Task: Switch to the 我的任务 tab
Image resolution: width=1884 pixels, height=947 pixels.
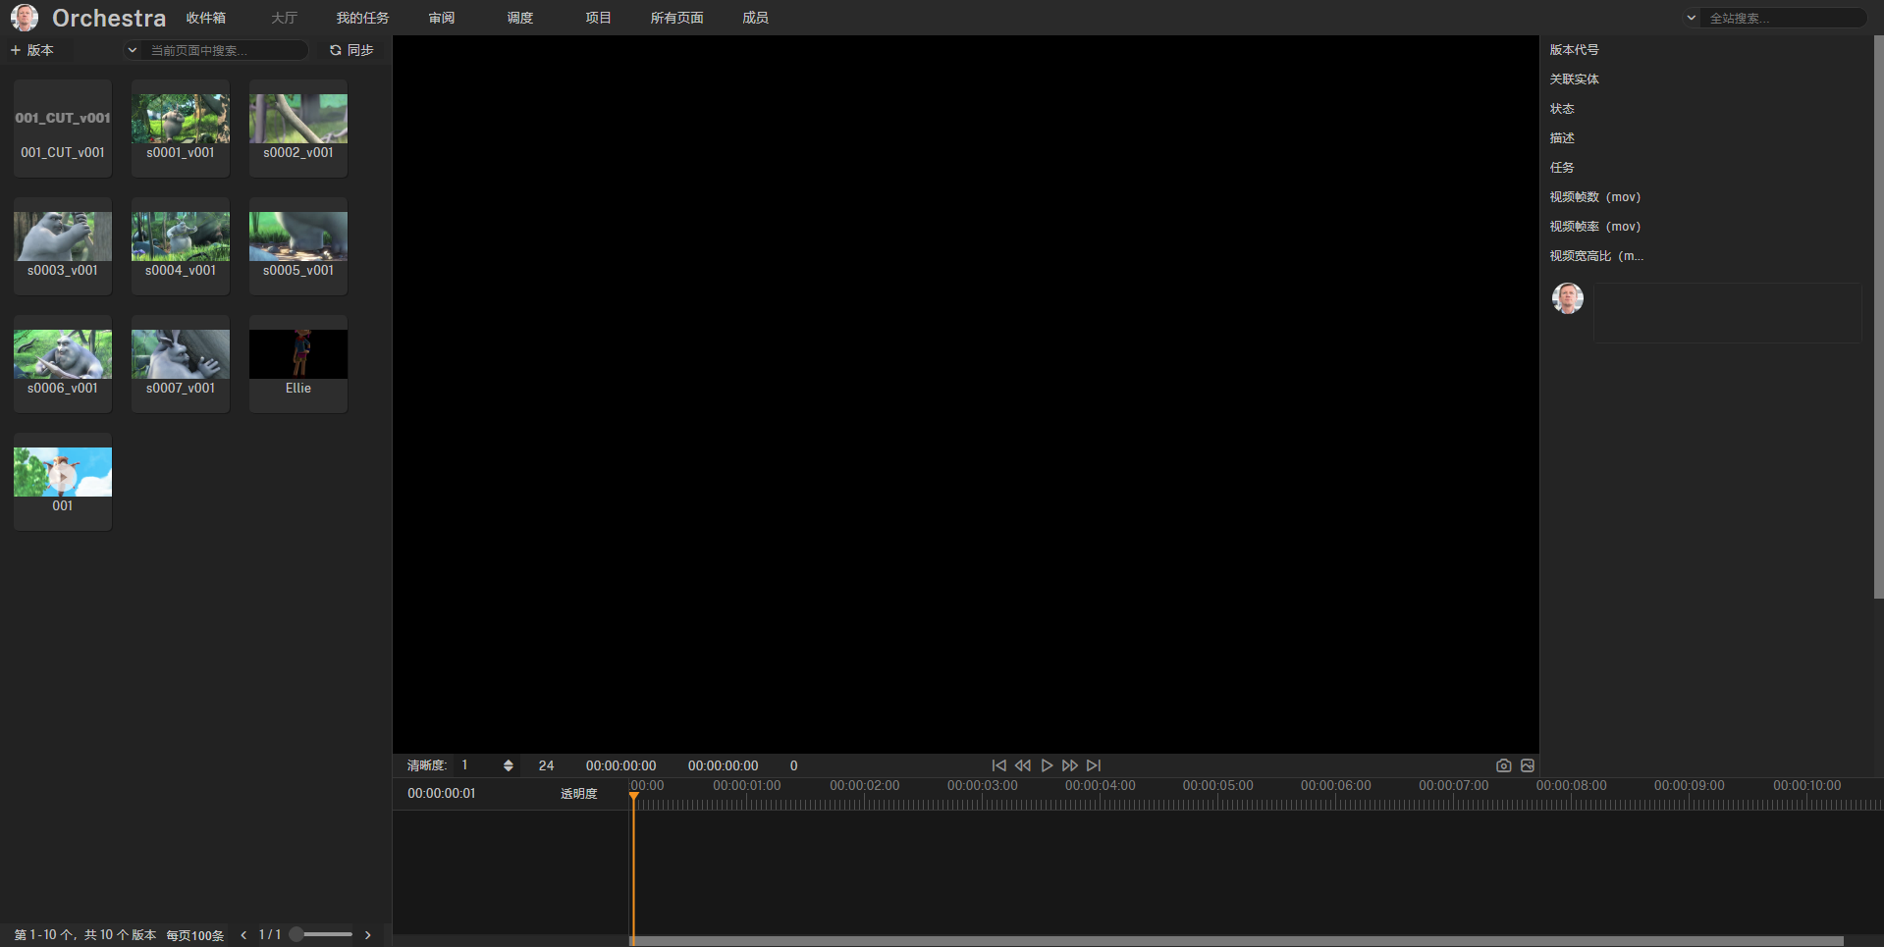Action: 362,18
